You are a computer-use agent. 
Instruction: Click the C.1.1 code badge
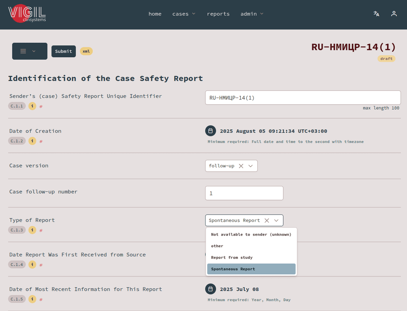coord(17,106)
